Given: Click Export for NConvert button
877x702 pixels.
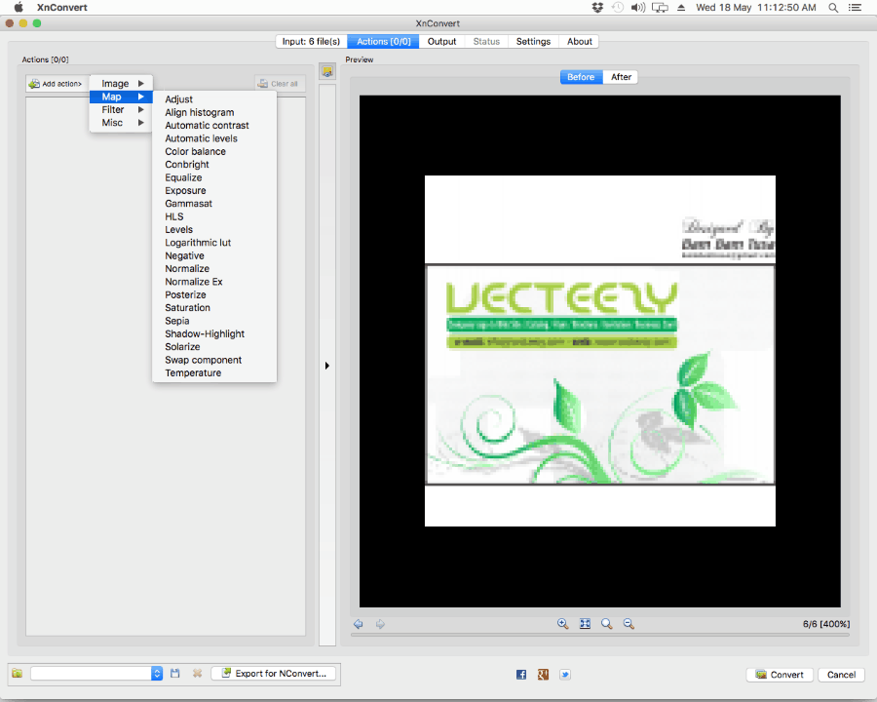Looking at the screenshot, I should point(274,674).
